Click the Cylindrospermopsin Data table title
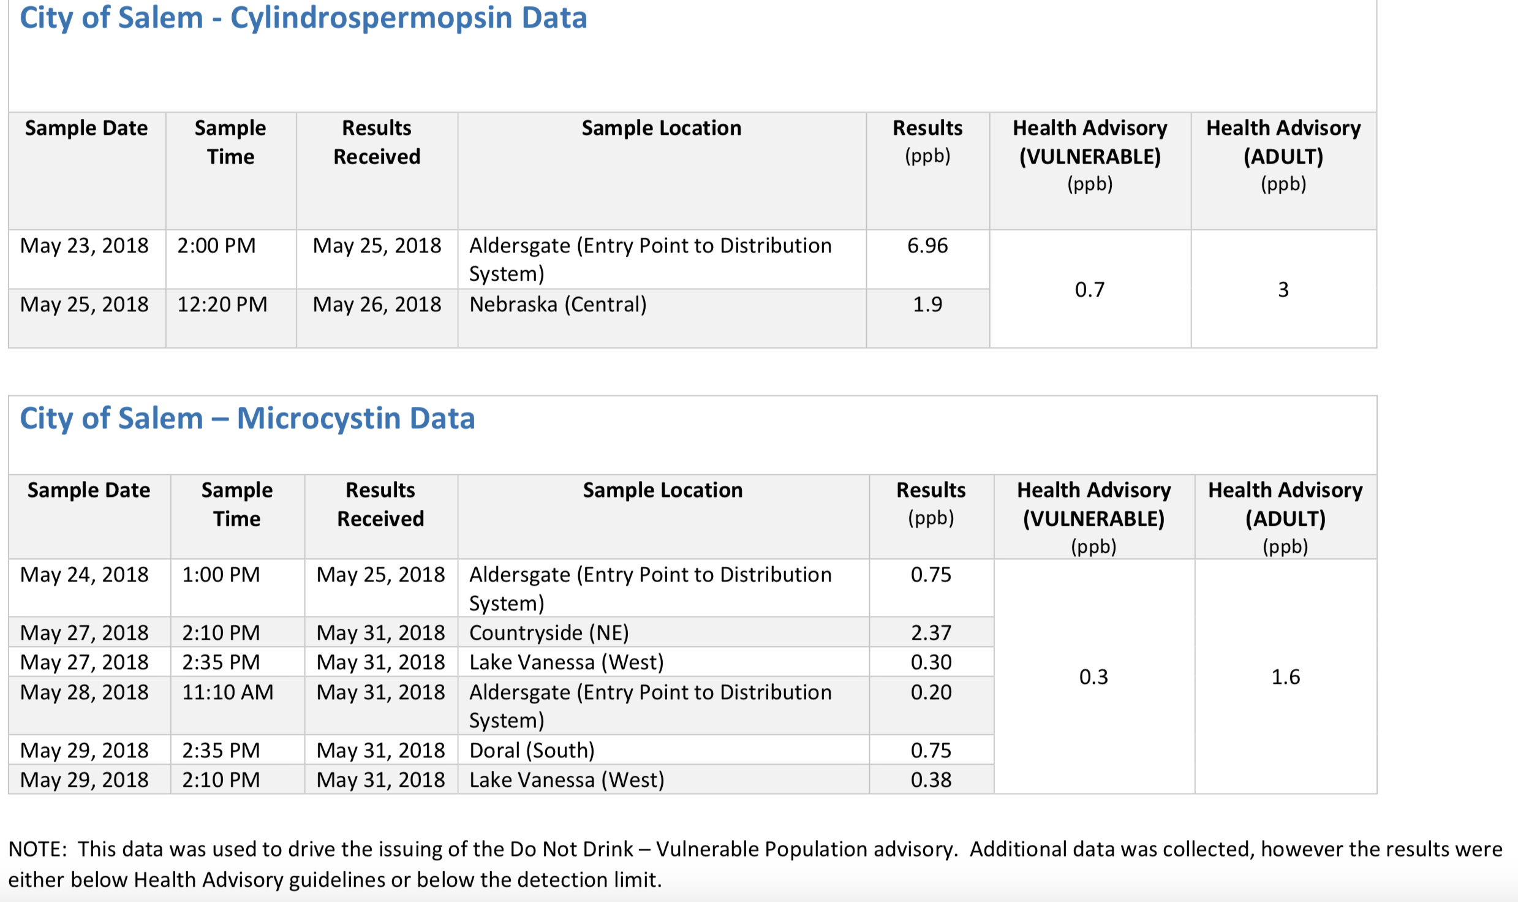Screen dimensions: 1518x902 click(x=303, y=17)
